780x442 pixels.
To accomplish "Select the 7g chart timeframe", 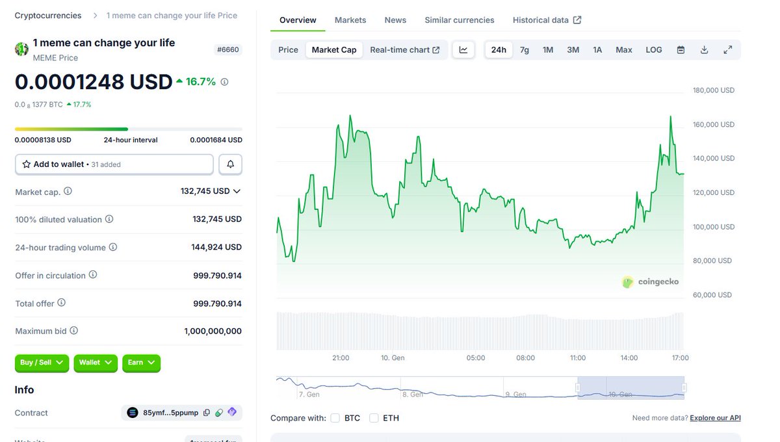I will pyautogui.click(x=524, y=49).
